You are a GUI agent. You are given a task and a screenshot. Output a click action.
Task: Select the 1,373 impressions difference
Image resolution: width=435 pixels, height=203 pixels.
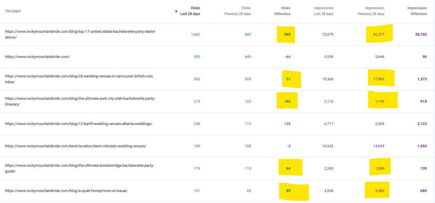click(422, 79)
